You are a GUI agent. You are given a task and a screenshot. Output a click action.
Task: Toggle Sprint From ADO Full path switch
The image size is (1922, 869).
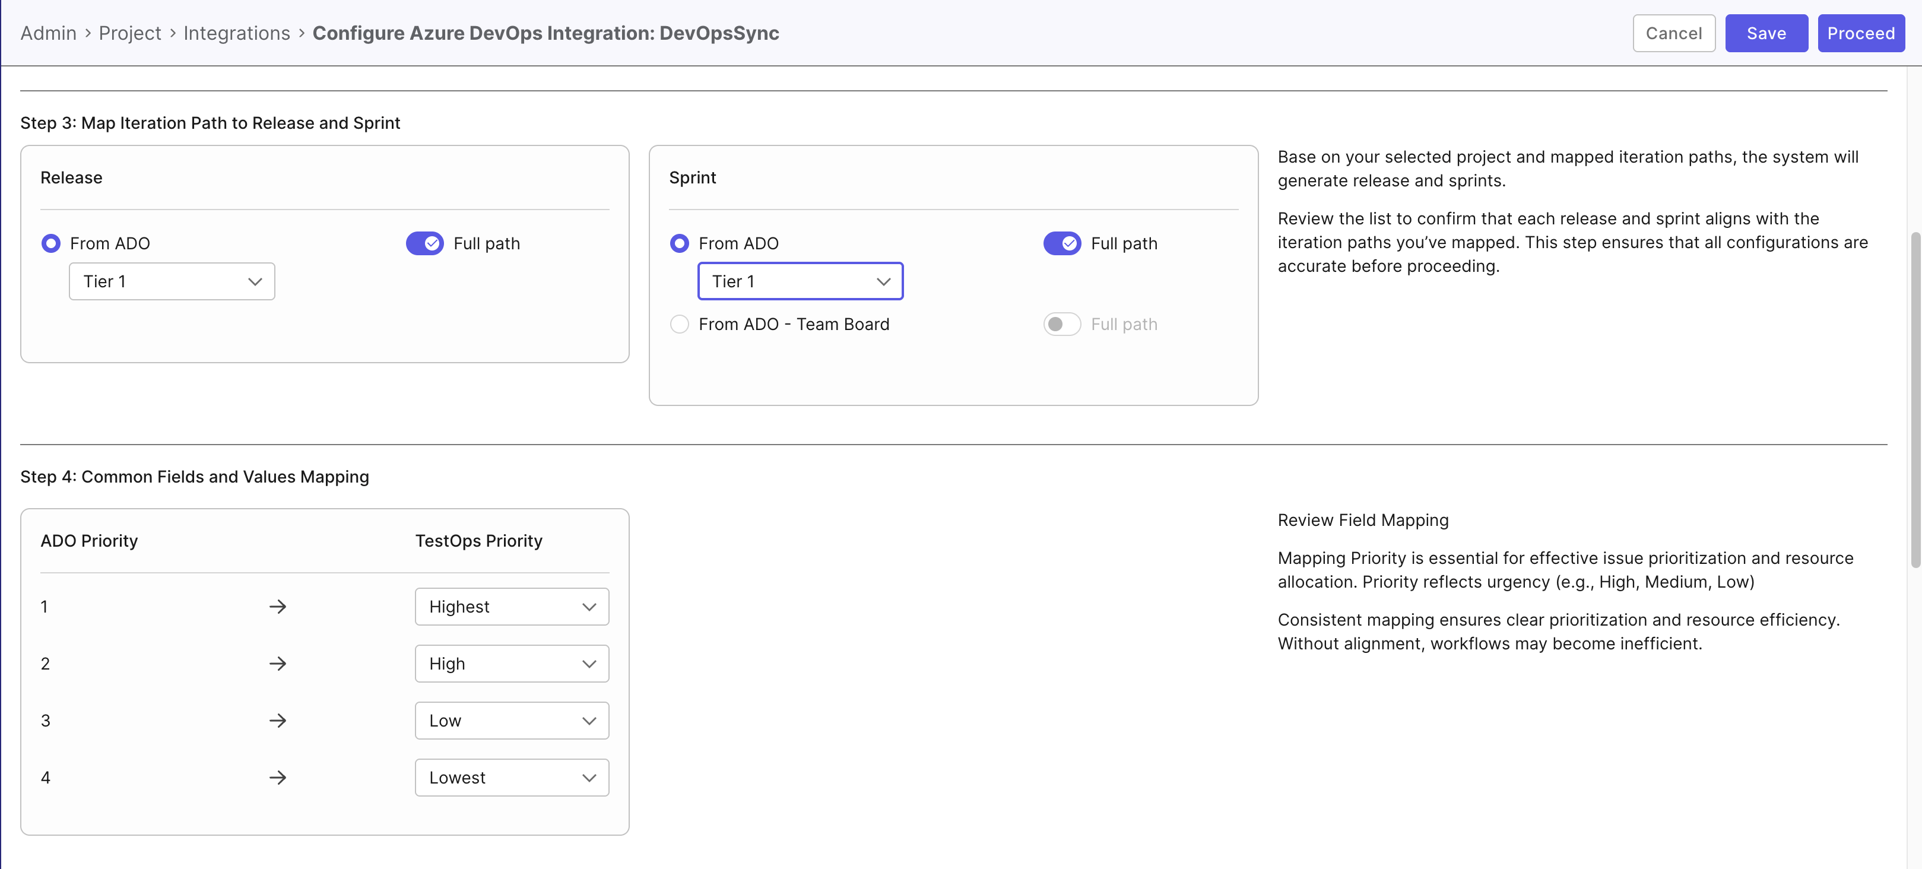1062,244
